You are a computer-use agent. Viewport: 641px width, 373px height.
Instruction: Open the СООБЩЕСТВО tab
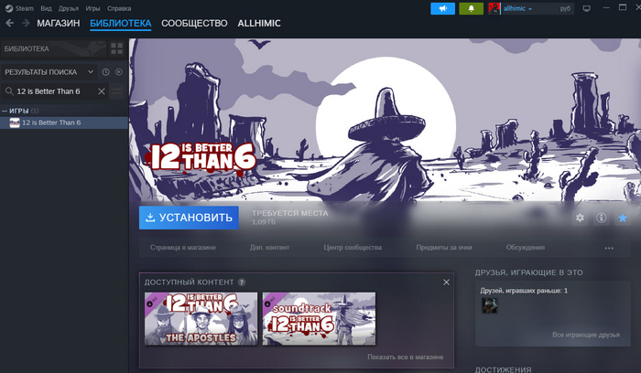tap(194, 23)
